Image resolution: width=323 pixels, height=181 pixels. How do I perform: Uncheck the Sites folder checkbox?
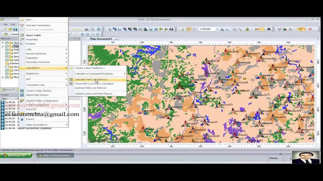tap(7, 43)
